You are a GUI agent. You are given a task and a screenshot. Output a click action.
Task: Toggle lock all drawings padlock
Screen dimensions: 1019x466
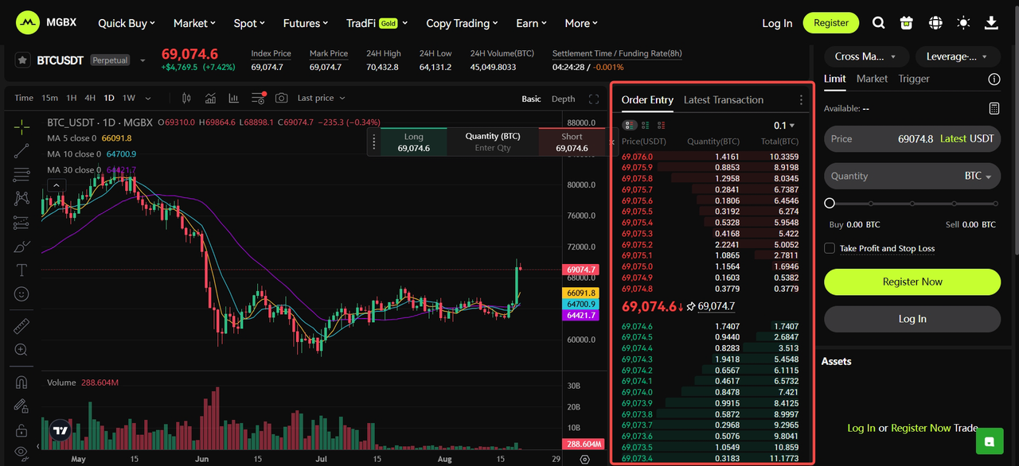point(21,430)
